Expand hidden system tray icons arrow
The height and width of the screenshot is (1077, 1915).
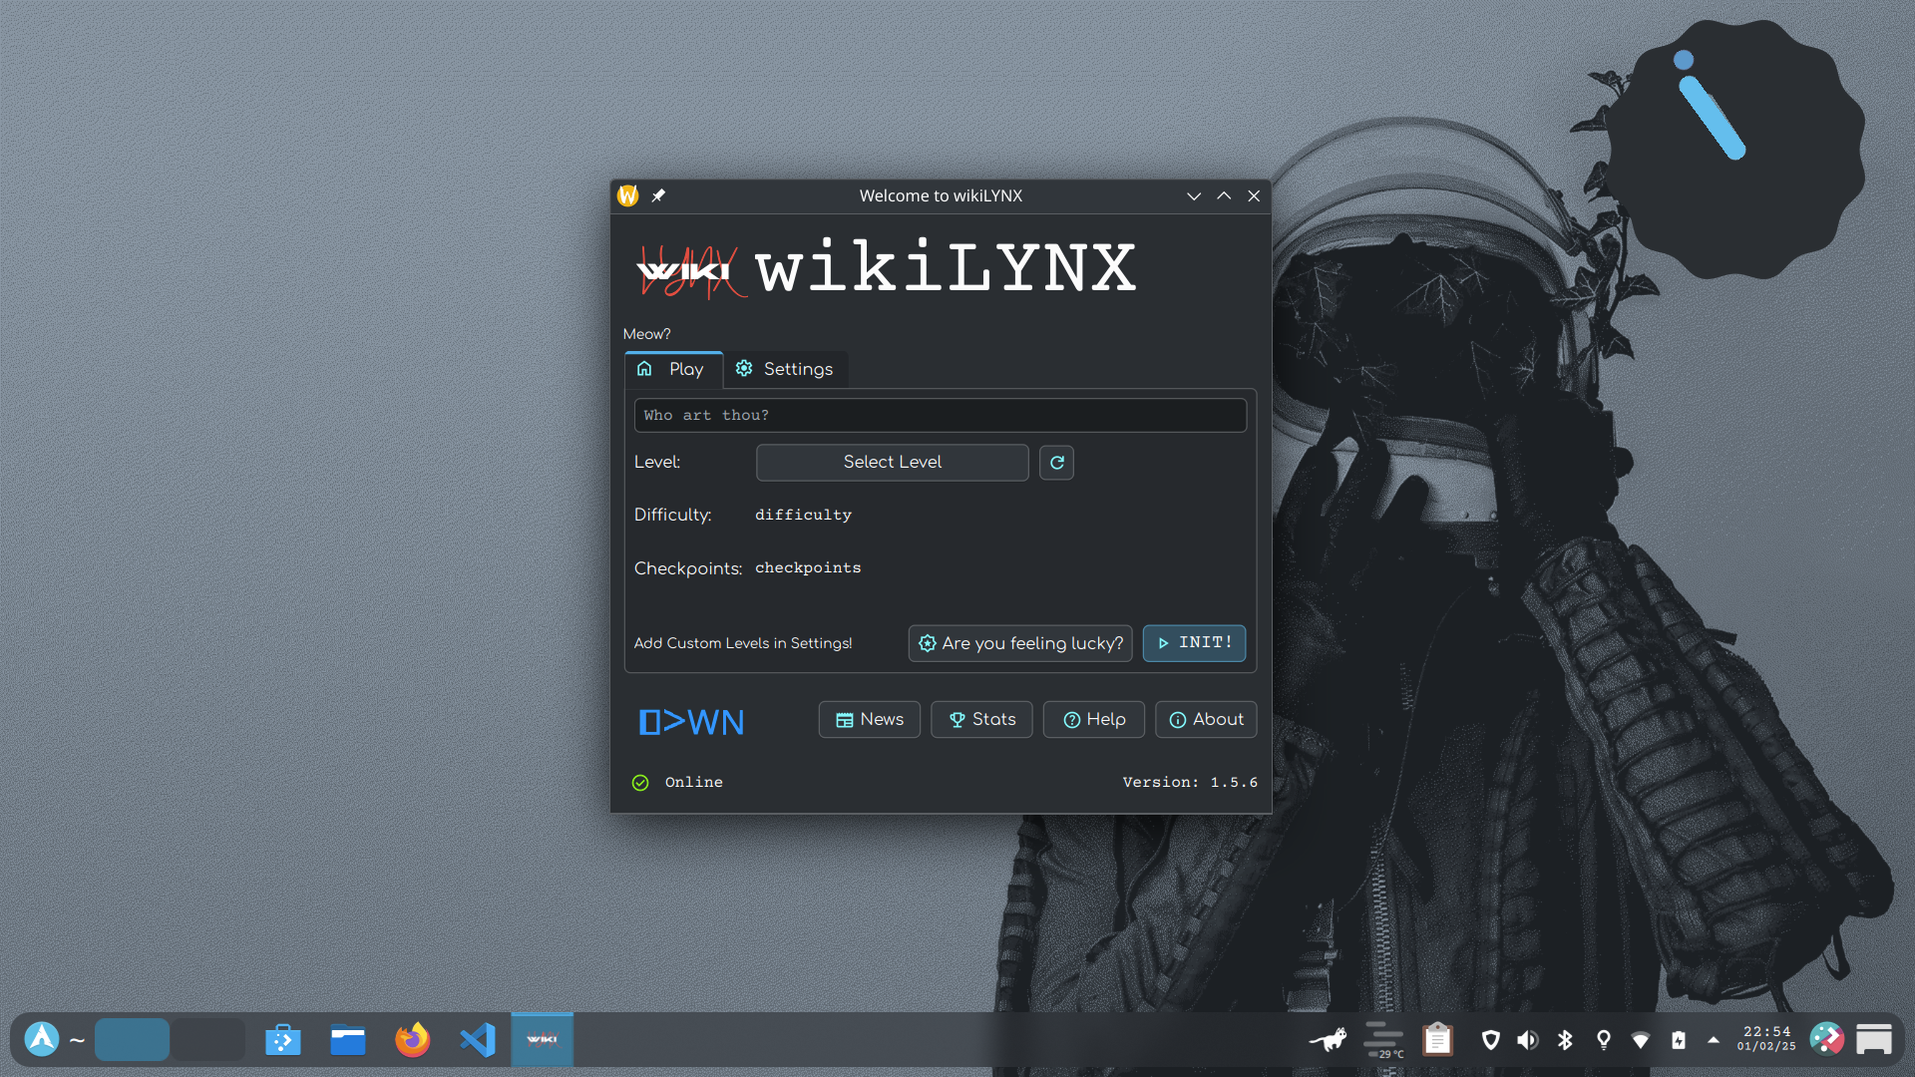(1714, 1040)
